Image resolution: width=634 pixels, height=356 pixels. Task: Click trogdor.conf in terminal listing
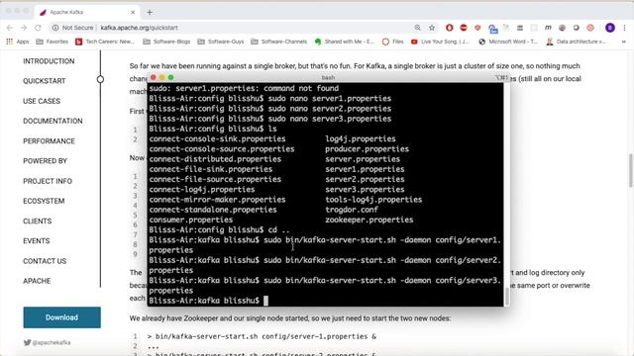tap(352, 210)
